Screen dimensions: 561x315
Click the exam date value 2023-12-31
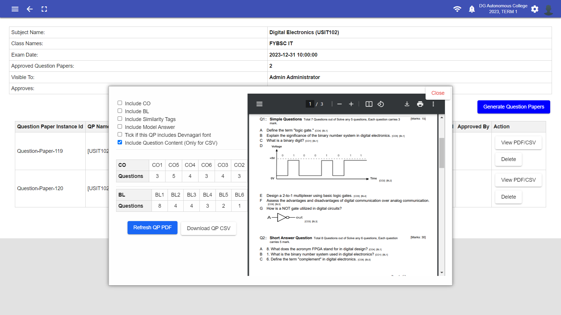coord(293,55)
